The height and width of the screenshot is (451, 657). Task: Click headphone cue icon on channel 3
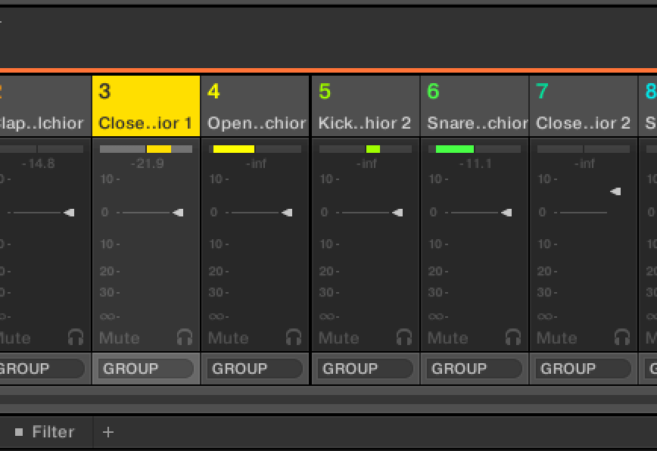point(185,337)
